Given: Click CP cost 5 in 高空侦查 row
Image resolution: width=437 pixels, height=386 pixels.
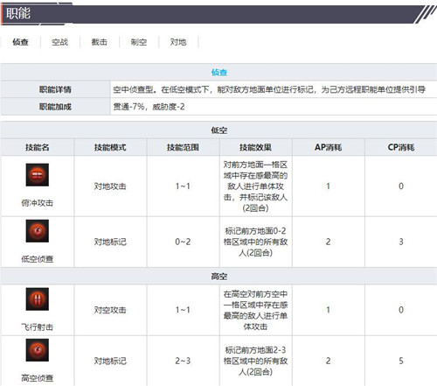Looking at the screenshot, I should [401, 361].
